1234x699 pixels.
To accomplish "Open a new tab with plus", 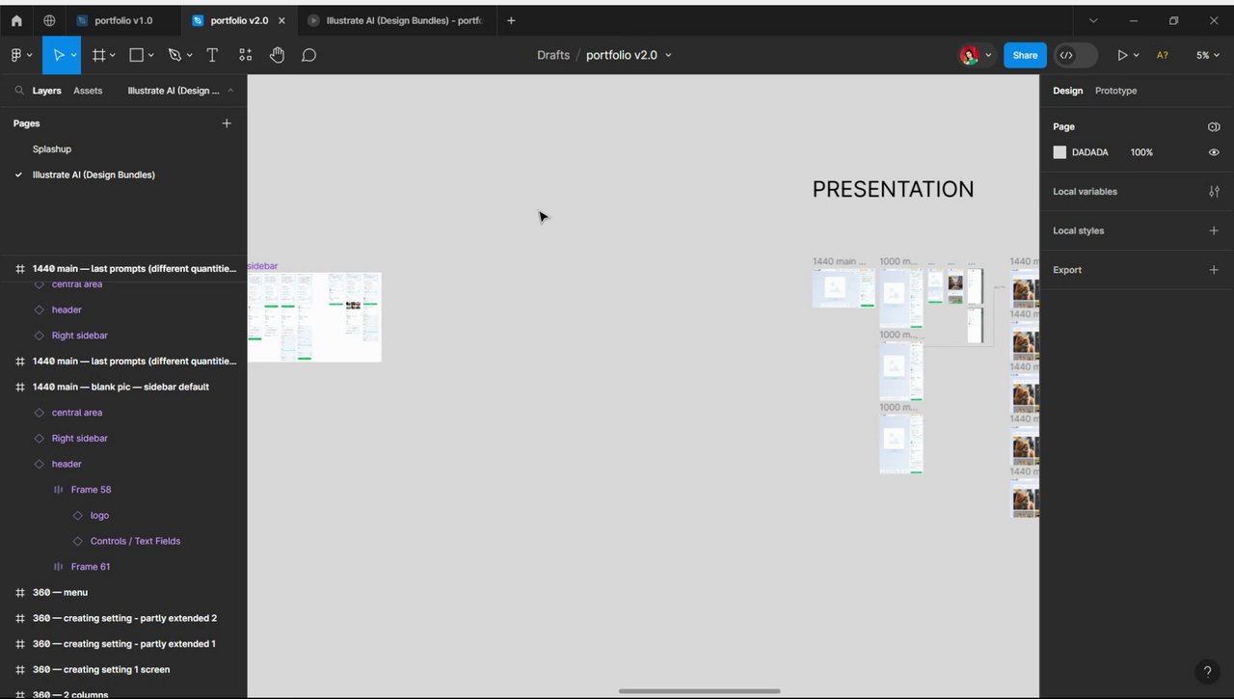I will coord(511,20).
